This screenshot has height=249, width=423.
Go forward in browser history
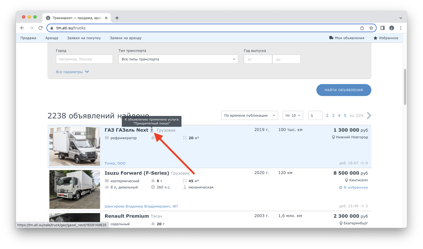coord(31,28)
